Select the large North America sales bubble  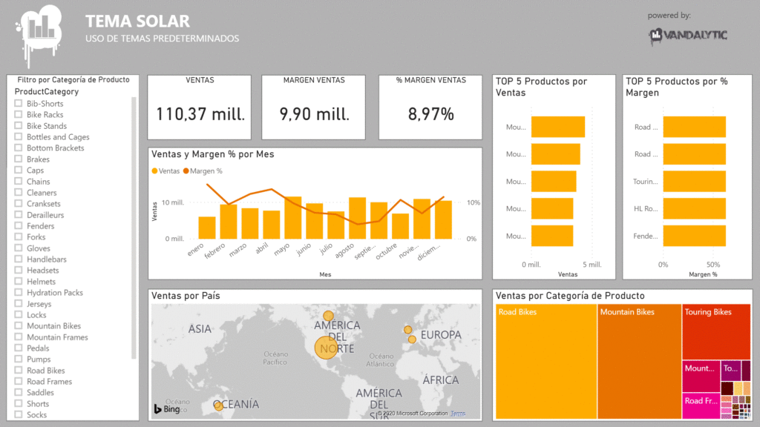click(x=326, y=348)
